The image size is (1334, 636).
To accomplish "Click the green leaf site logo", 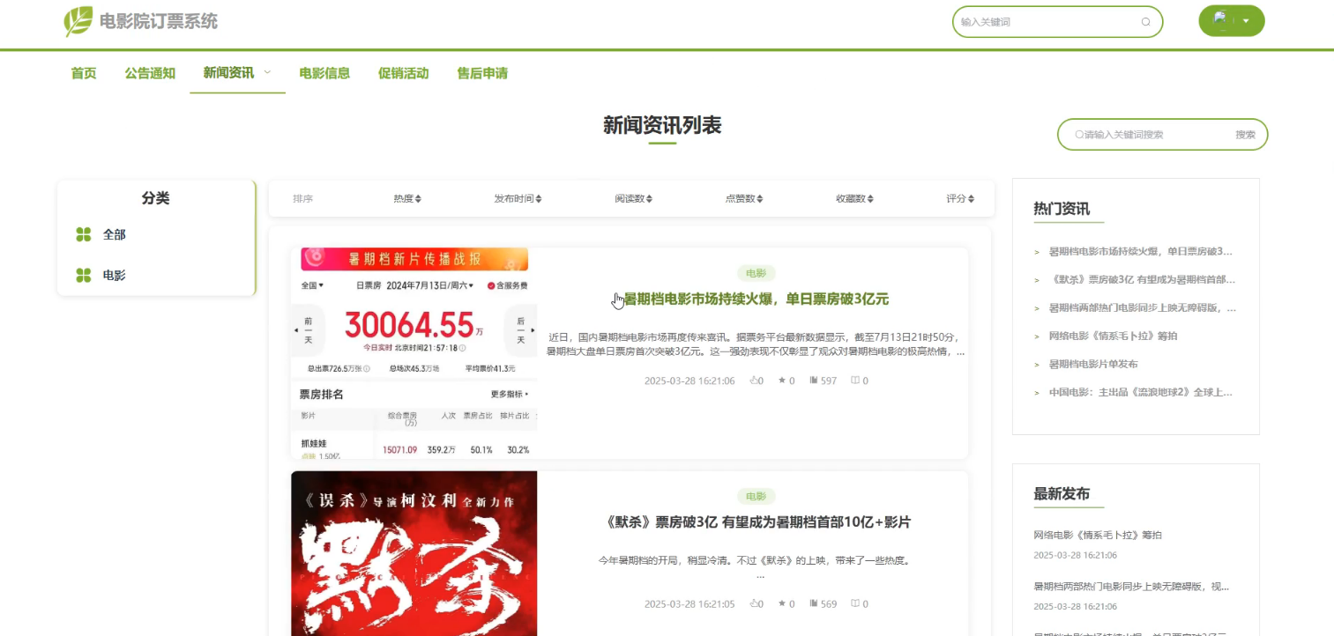I will (x=78, y=21).
